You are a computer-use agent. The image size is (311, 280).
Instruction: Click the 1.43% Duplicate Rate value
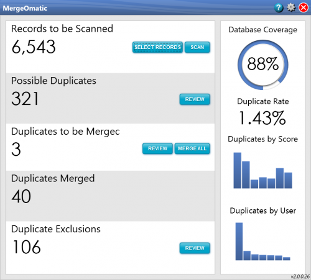pos(262,118)
